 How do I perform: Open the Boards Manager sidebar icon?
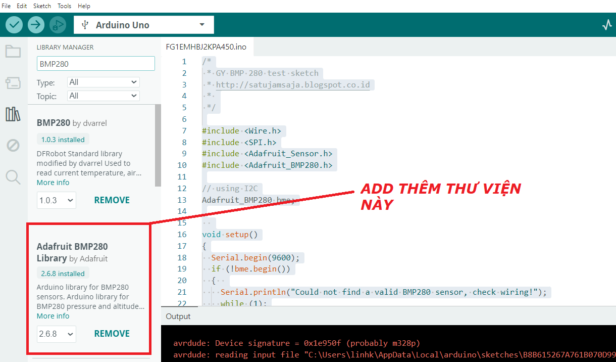pyautogui.click(x=13, y=82)
